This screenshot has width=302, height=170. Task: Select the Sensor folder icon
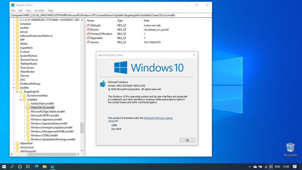point(17,32)
